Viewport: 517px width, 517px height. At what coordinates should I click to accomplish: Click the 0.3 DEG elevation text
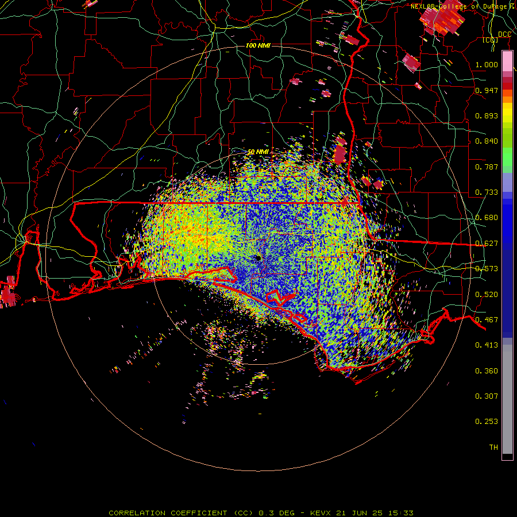tap(276, 513)
